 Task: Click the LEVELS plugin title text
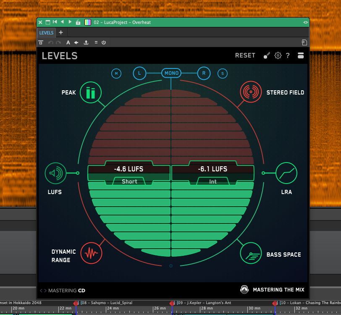point(60,56)
